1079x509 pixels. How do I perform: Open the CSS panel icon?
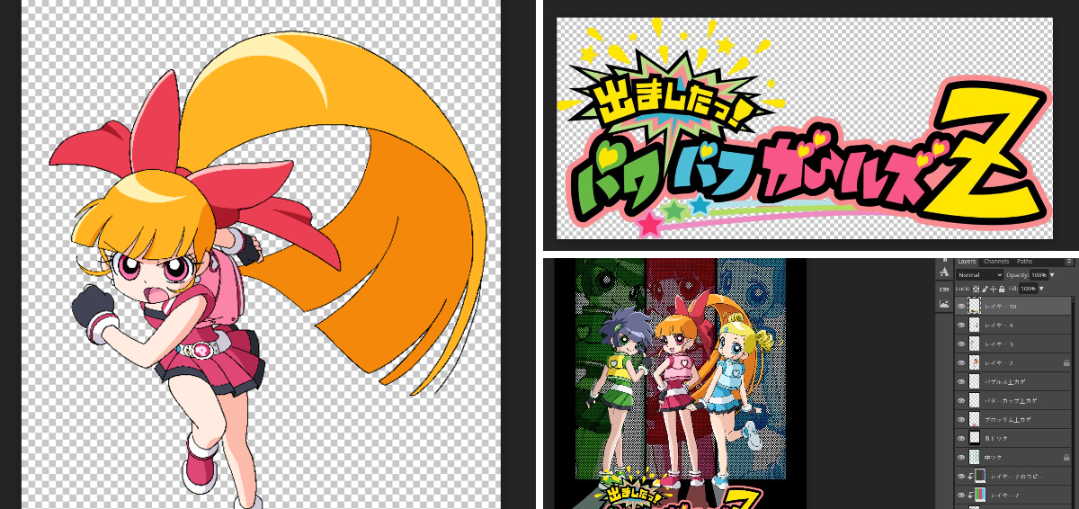(944, 290)
